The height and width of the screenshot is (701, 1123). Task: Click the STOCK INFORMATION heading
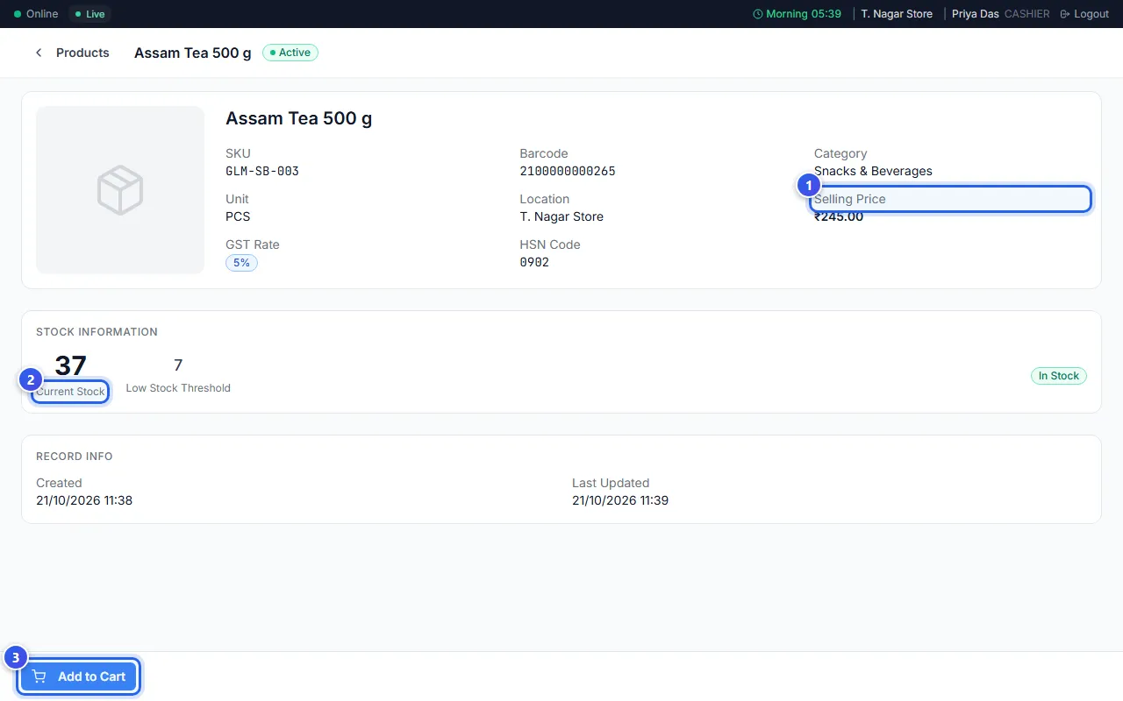[97, 332]
